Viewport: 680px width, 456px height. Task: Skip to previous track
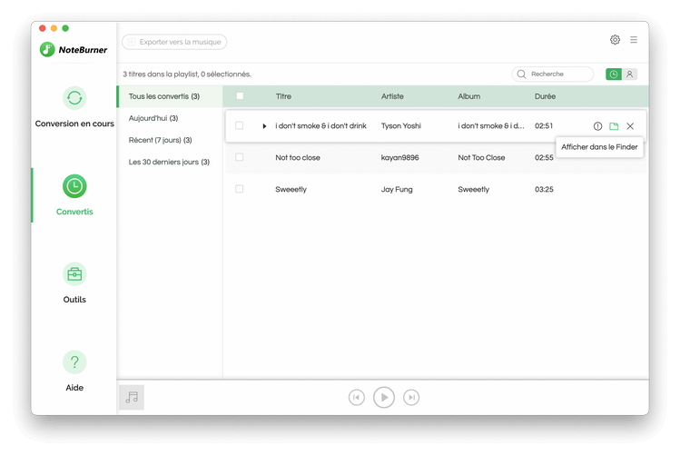click(x=357, y=398)
